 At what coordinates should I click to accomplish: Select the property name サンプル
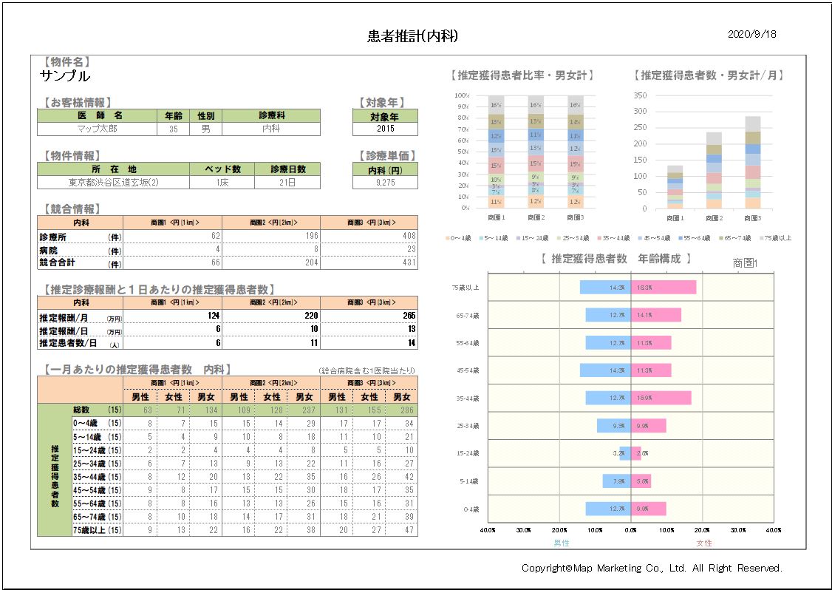point(65,76)
